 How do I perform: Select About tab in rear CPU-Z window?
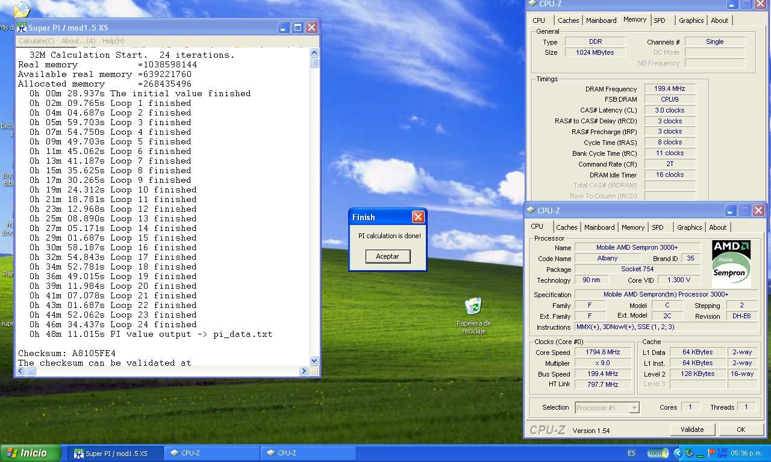(x=719, y=20)
